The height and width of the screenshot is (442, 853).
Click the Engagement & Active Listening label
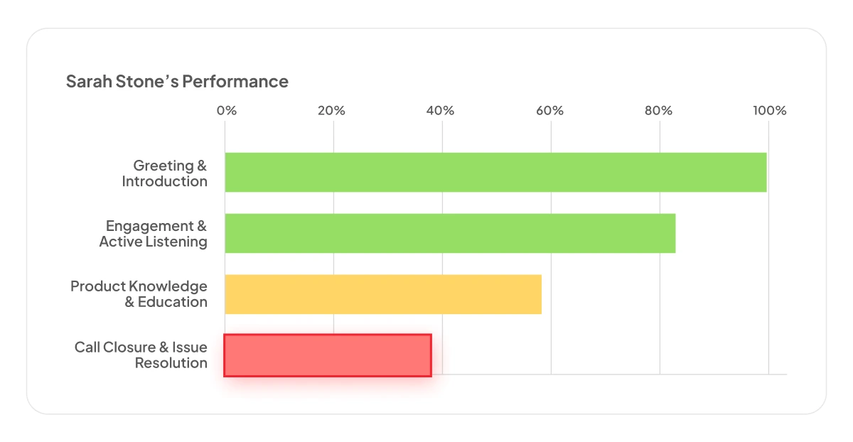pos(154,234)
